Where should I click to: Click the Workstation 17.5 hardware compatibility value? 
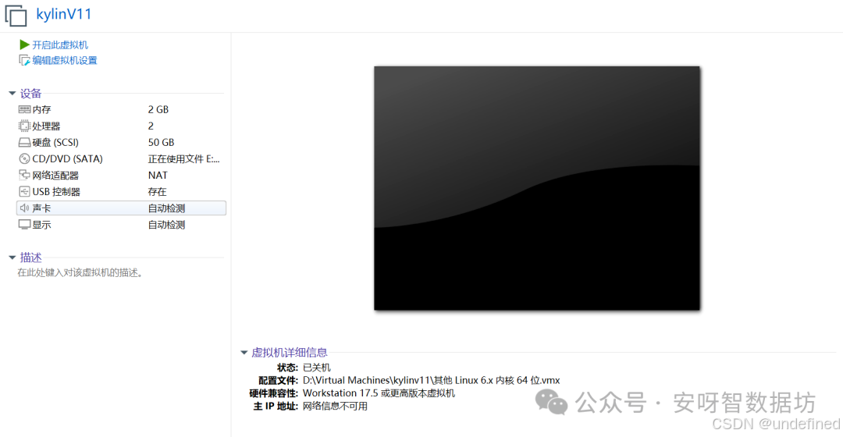coord(379,393)
